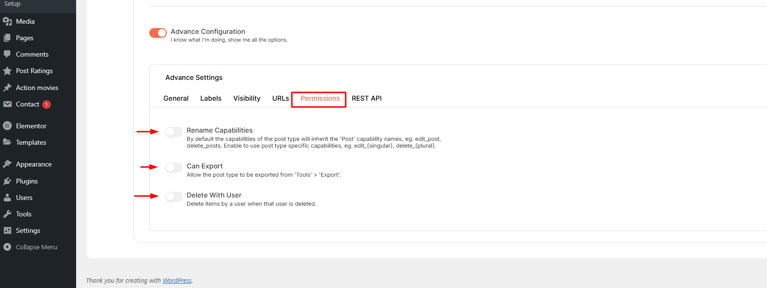Disable the Advance Configuration toggle
The image size is (767, 288).
click(158, 33)
